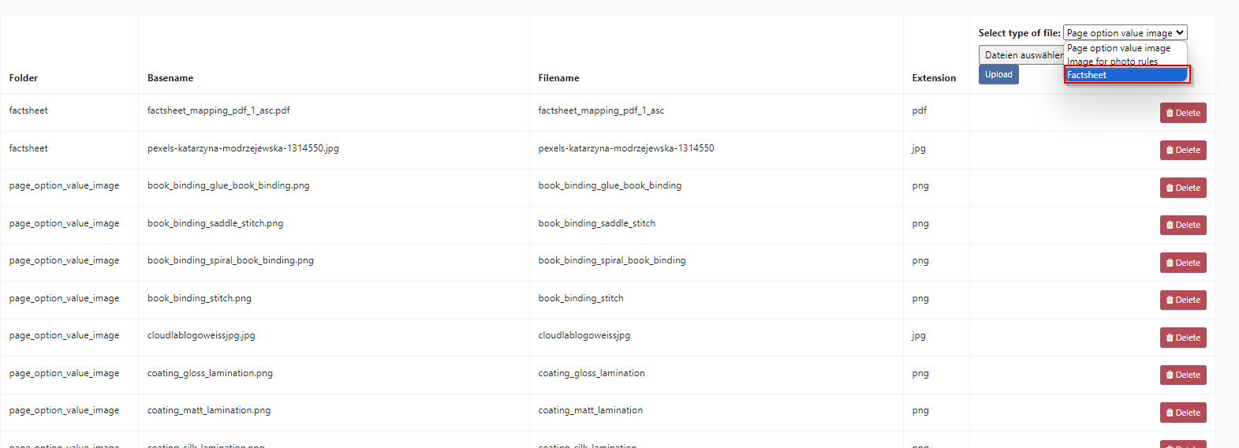This screenshot has height=448, width=1239.
Task: Delete pexels-katarzyna-modrzejewska-1314550.jpg entry
Action: (x=1182, y=150)
